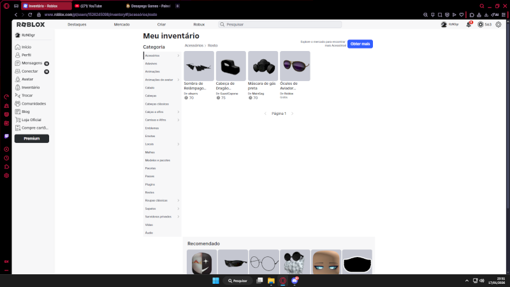510x287 pixels.
Task: Open the new tab plus button
Action: click(x=177, y=6)
